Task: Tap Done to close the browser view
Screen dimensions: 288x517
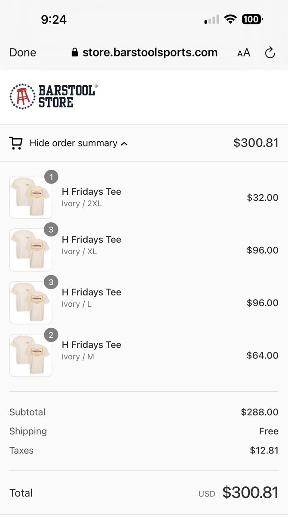Action: [x=23, y=53]
